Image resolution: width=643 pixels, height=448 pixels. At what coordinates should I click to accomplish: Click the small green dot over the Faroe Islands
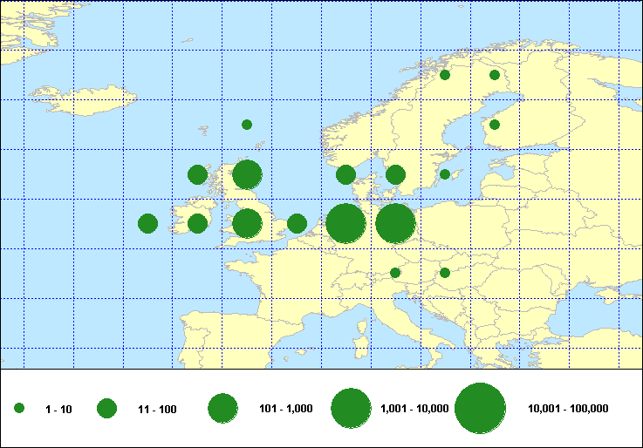(247, 125)
